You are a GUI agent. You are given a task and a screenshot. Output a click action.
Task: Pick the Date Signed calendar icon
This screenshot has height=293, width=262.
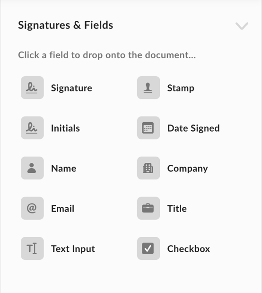pos(148,128)
